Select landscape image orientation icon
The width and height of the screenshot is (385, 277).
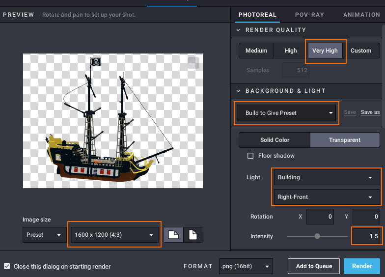click(x=173, y=235)
